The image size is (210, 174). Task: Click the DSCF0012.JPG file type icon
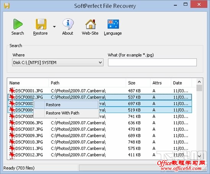coord(12,154)
